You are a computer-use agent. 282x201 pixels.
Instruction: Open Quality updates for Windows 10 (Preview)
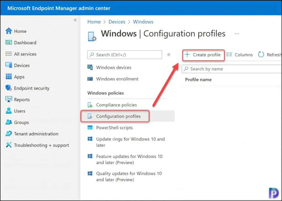pyautogui.click(x=129, y=176)
